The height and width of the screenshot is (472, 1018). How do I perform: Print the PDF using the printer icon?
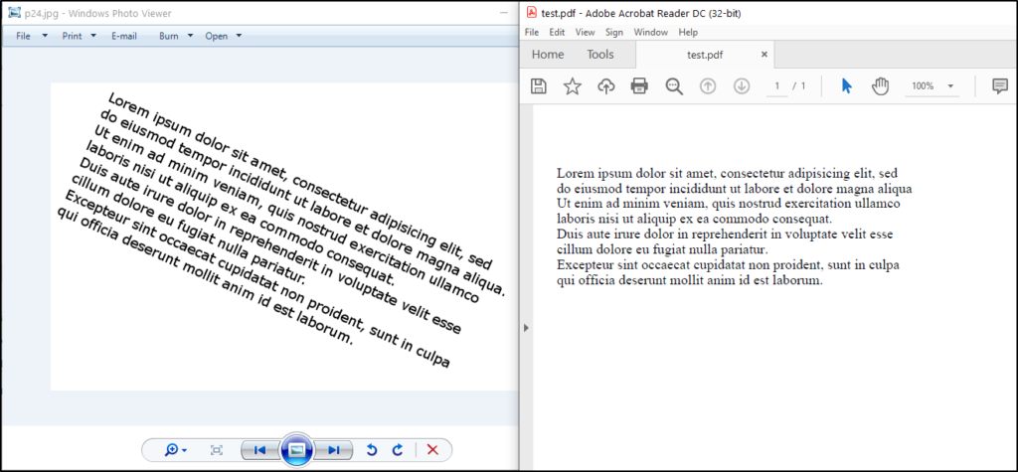pyautogui.click(x=639, y=86)
